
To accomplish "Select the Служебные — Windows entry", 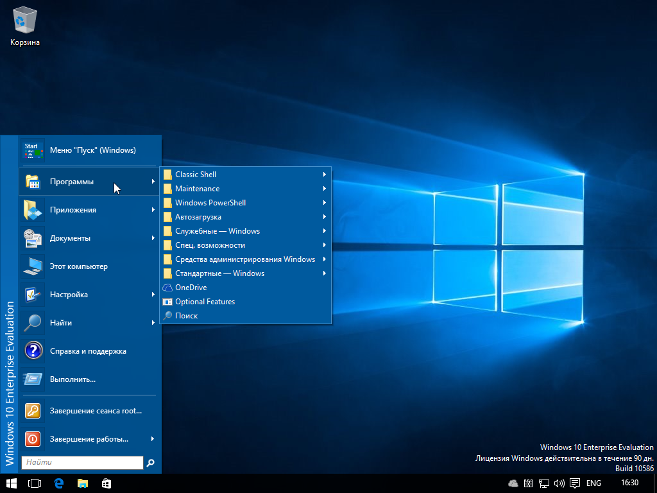I will [246, 231].
